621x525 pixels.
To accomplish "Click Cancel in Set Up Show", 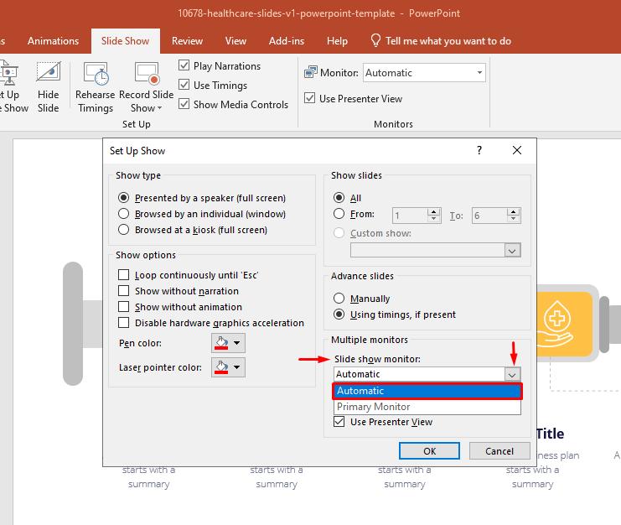I will (499, 451).
